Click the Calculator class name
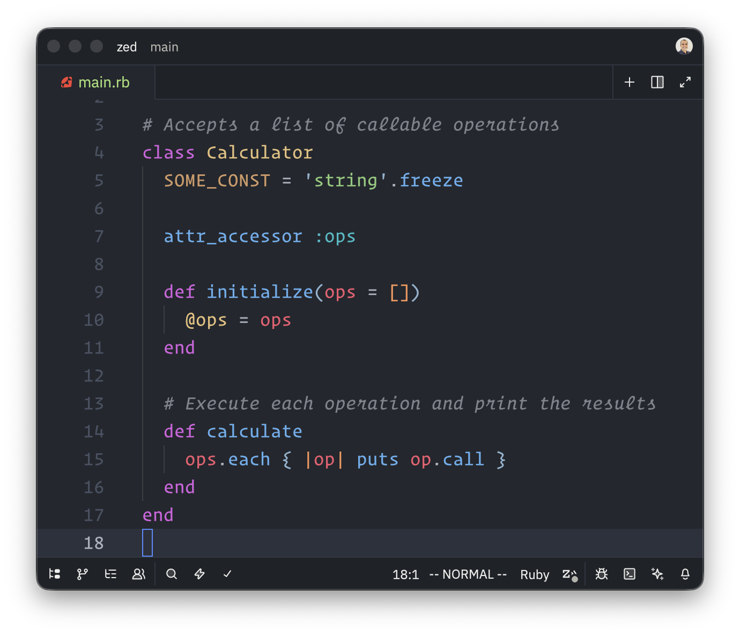This screenshot has width=740, height=635. [x=260, y=152]
